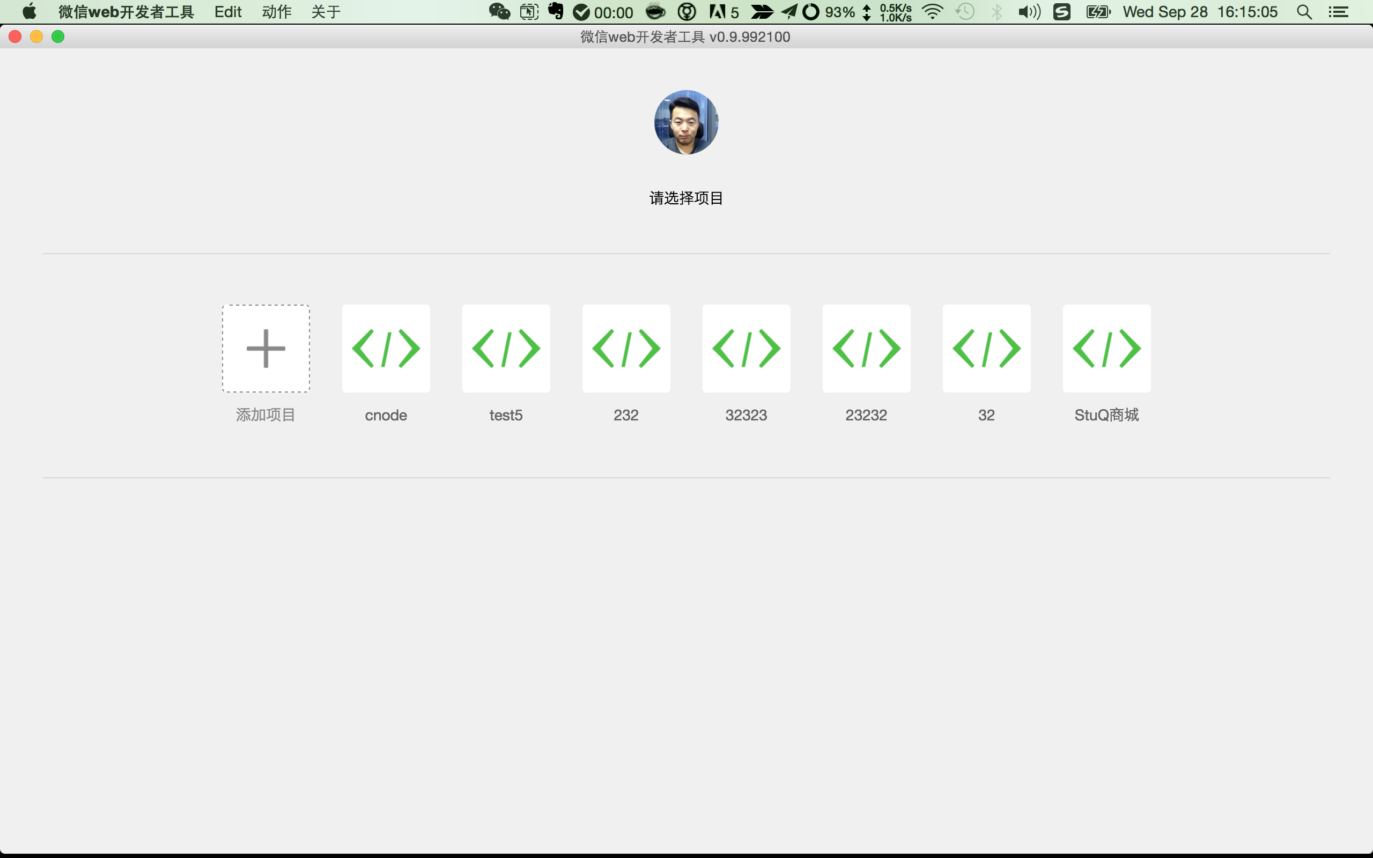Open the 32 project icon

987,349
